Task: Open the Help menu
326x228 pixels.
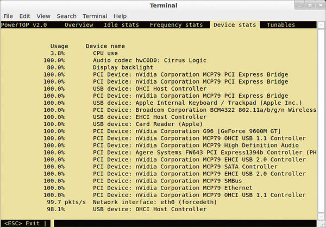Action: [120, 16]
